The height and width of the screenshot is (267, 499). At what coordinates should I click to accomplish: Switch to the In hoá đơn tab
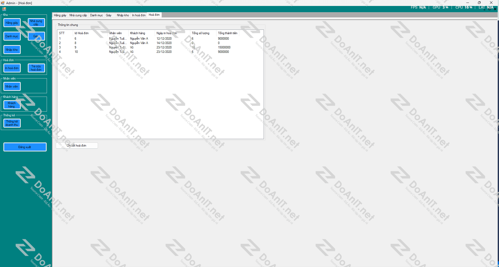139,15
